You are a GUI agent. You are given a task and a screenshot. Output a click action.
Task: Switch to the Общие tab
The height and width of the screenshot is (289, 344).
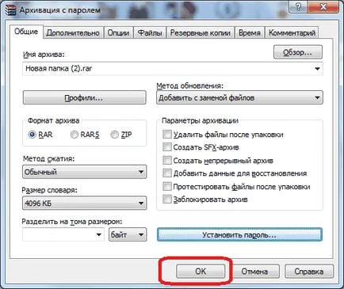26,32
